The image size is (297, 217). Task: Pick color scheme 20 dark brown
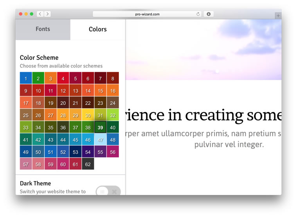tap(63, 103)
